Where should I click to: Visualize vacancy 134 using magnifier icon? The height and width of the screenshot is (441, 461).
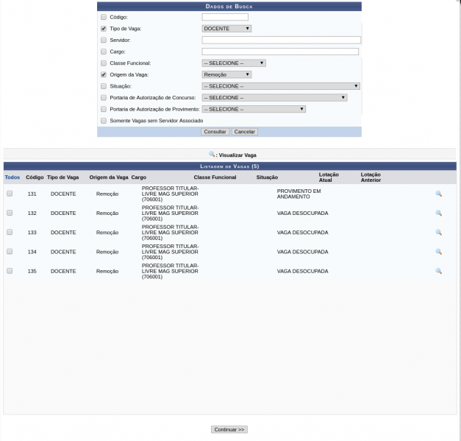coord(438,252)
